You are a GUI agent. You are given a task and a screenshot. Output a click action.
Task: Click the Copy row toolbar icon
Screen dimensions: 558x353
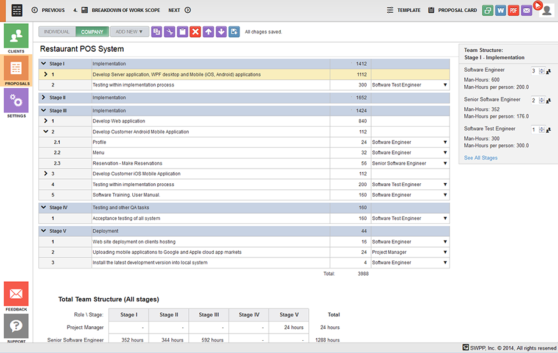click(x=157, y=32)
